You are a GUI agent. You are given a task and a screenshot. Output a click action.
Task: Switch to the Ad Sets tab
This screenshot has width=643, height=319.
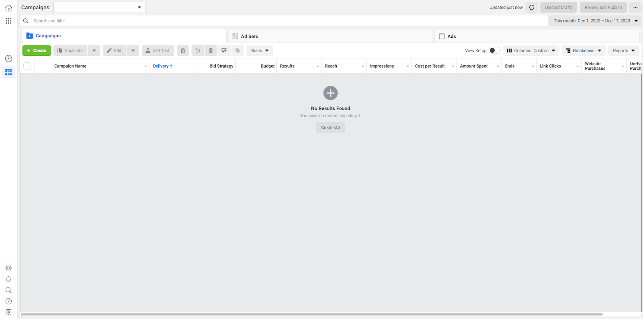coord(330,36)
